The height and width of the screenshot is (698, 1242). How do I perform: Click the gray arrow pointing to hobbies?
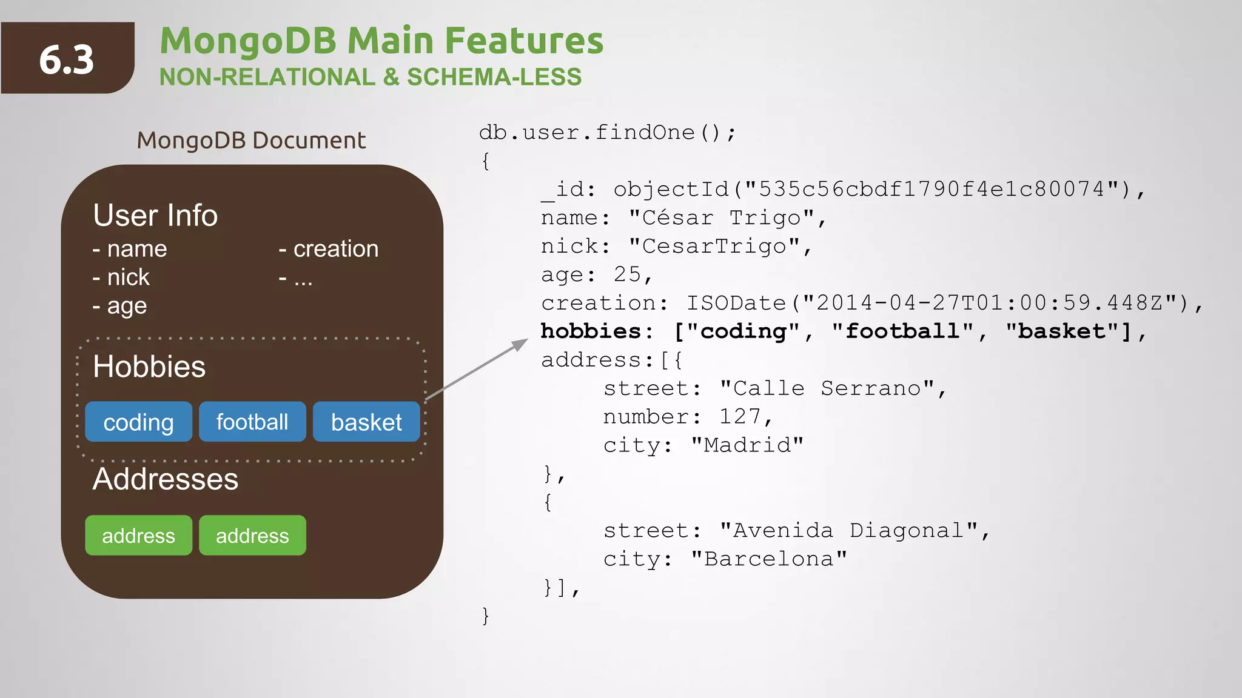477,369
